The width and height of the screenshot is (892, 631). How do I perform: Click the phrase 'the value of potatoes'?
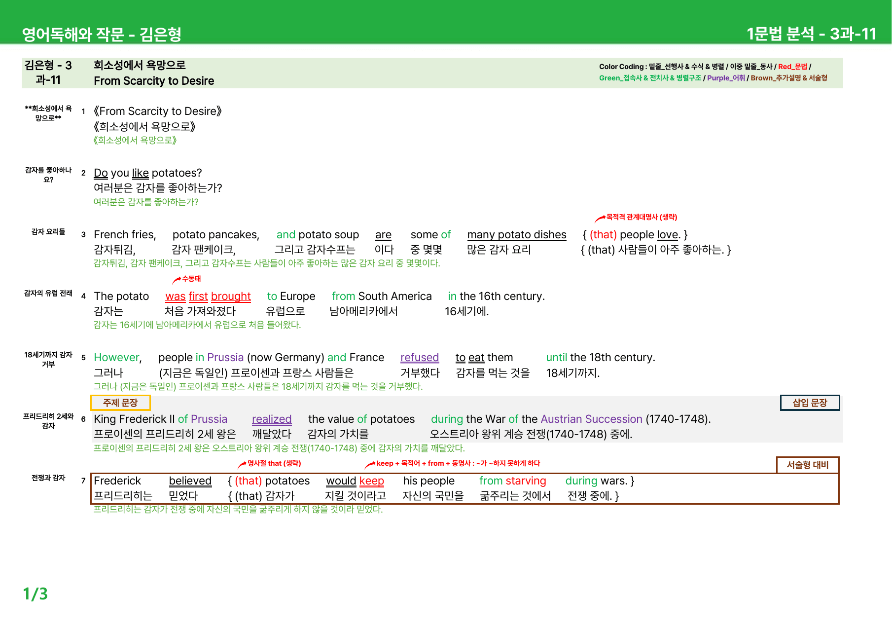(x=361, y=419)
